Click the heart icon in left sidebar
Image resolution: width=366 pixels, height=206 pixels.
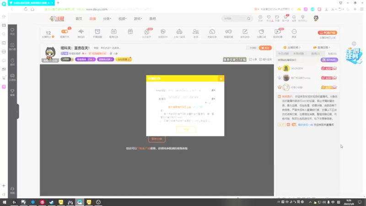click(x=12, y=31)
